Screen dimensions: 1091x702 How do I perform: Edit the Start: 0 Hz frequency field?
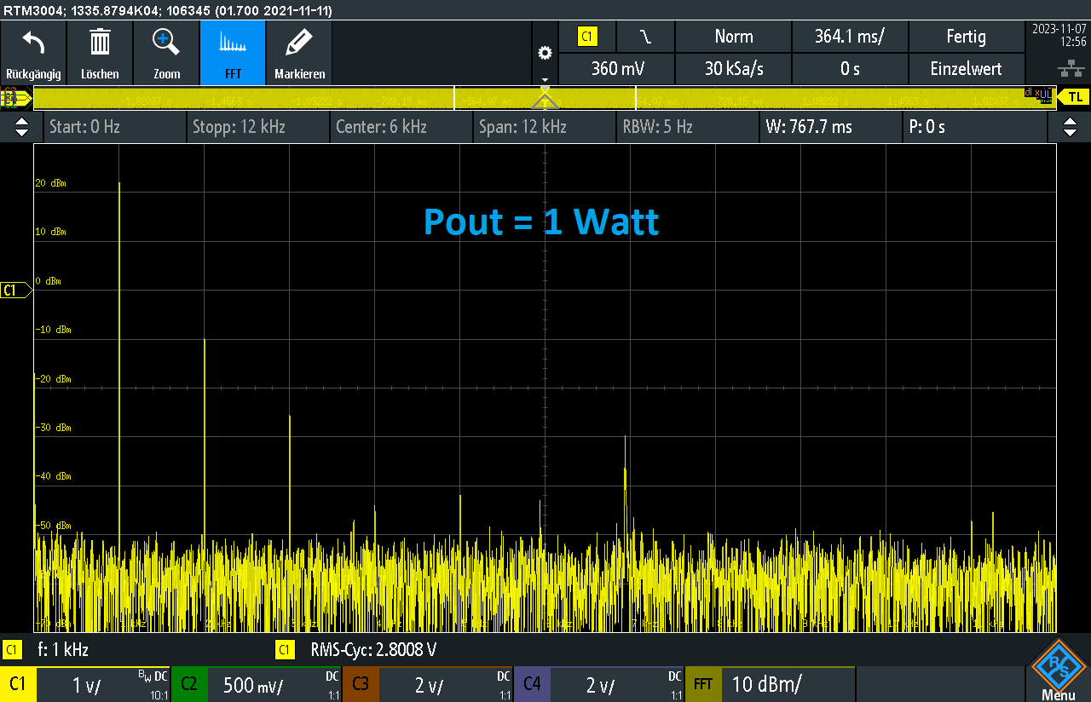[114, 127]
